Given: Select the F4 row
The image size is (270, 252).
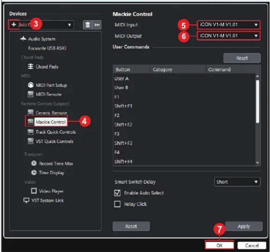Looking at the screenshot, I should (x=184, y=152).
